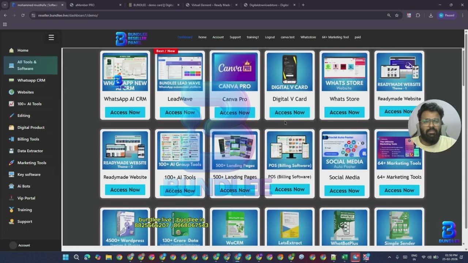The width and height of the screenshot is (468, 263).
Task: Select All Tools & Software in sidebar
Action: click(x=31, y=65)
